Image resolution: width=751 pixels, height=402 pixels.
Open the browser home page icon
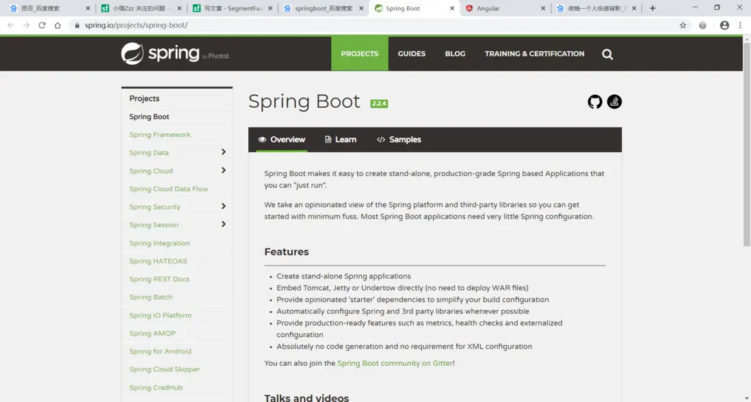pyautogui.click(x=57, y=25)
